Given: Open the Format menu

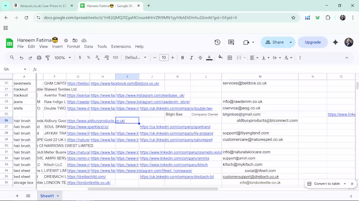Looking at the screenshot, I should coord(74,46).
